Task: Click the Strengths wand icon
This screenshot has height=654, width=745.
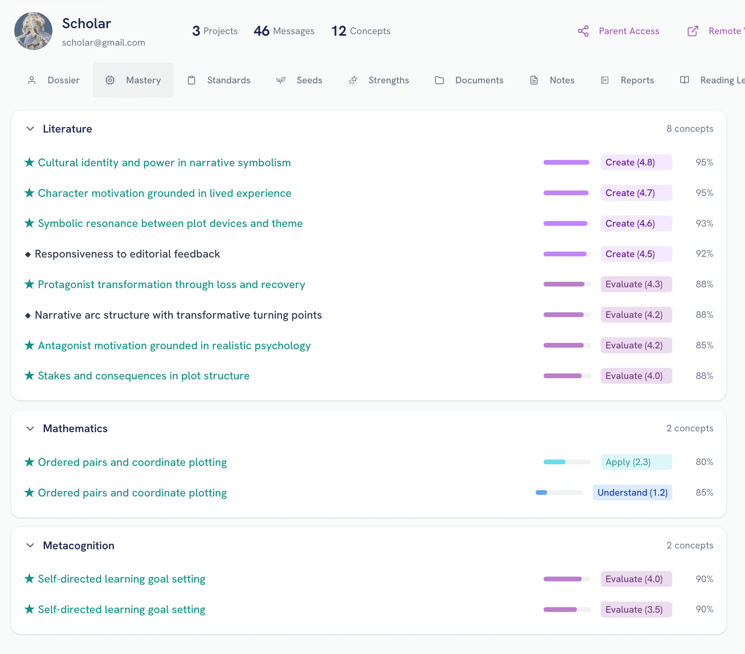Action: [352, 80]
